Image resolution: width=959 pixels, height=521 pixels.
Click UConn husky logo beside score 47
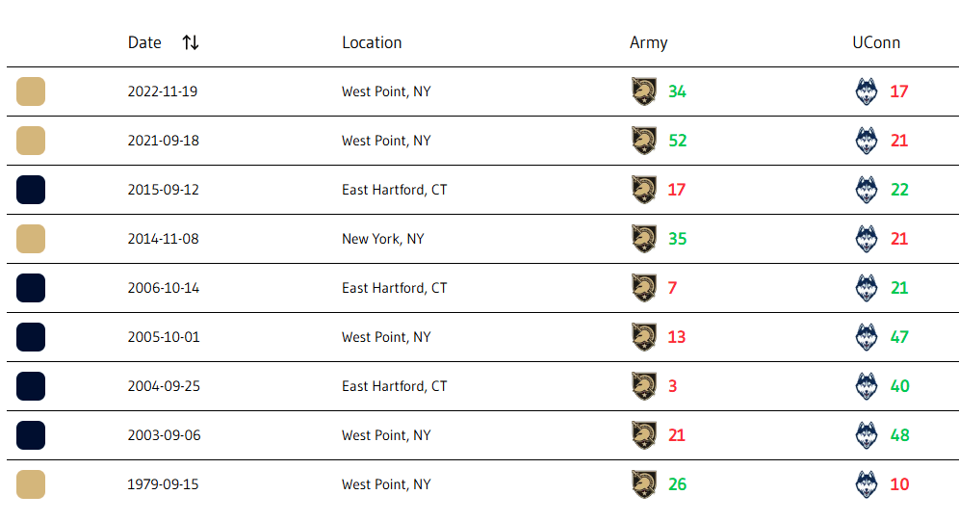(x=866, y=337)
